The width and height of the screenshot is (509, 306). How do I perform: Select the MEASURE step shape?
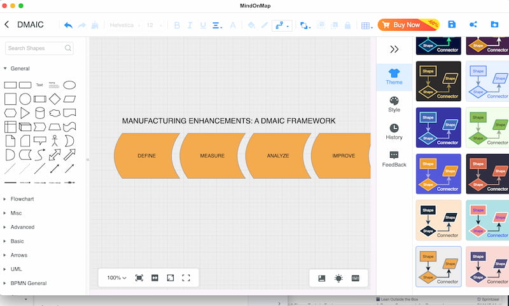point(213,156)
